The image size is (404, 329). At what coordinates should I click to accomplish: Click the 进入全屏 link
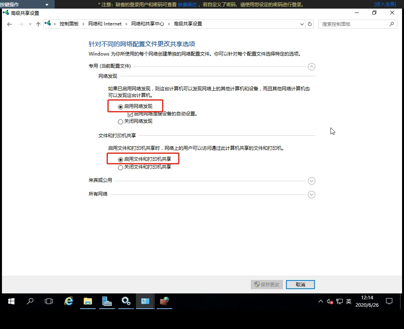(385, 4)
